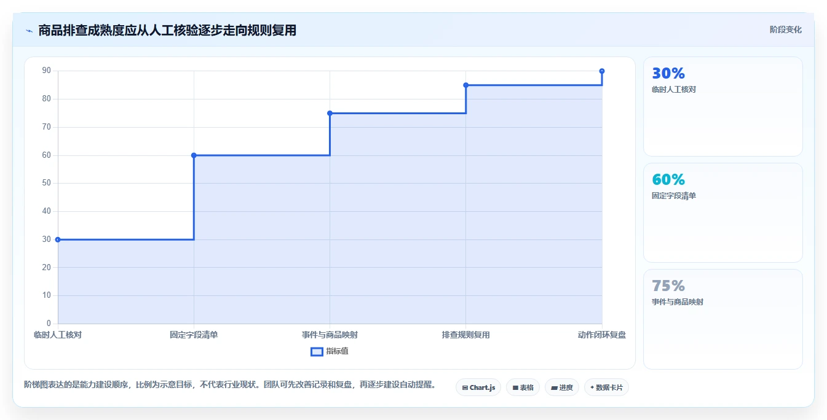Screen dimensions: 827x420
Task: Click x-axis label 事件与商品映射
Action: click(330, 335)
